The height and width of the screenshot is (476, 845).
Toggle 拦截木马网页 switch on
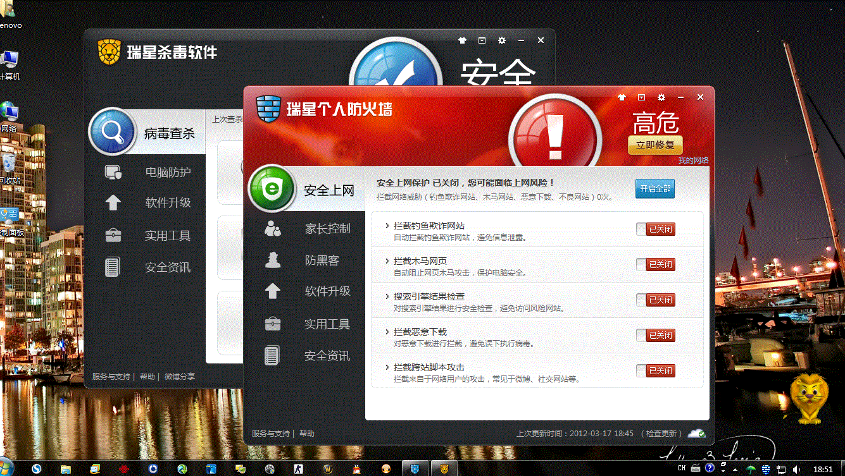656,264
